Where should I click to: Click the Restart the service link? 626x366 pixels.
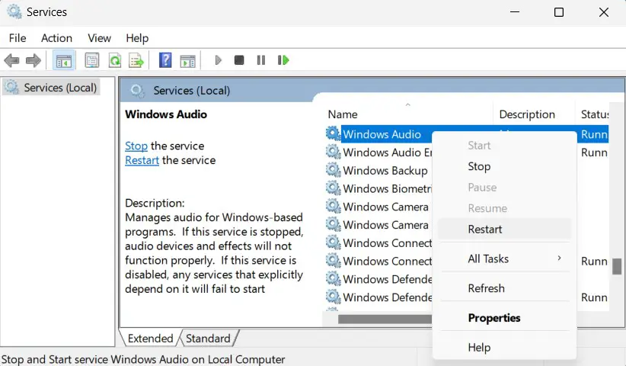click(x=142, y=160)
